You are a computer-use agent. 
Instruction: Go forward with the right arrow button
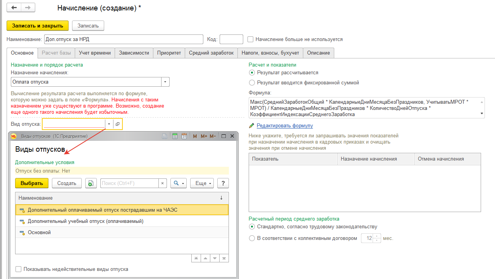pyautogui.click(x=28, y=7)
